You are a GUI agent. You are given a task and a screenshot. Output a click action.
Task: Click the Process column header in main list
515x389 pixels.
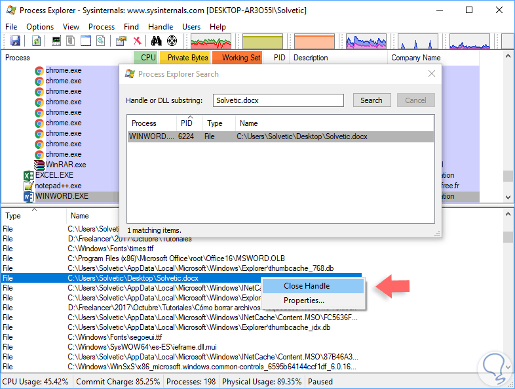[67, 58]
